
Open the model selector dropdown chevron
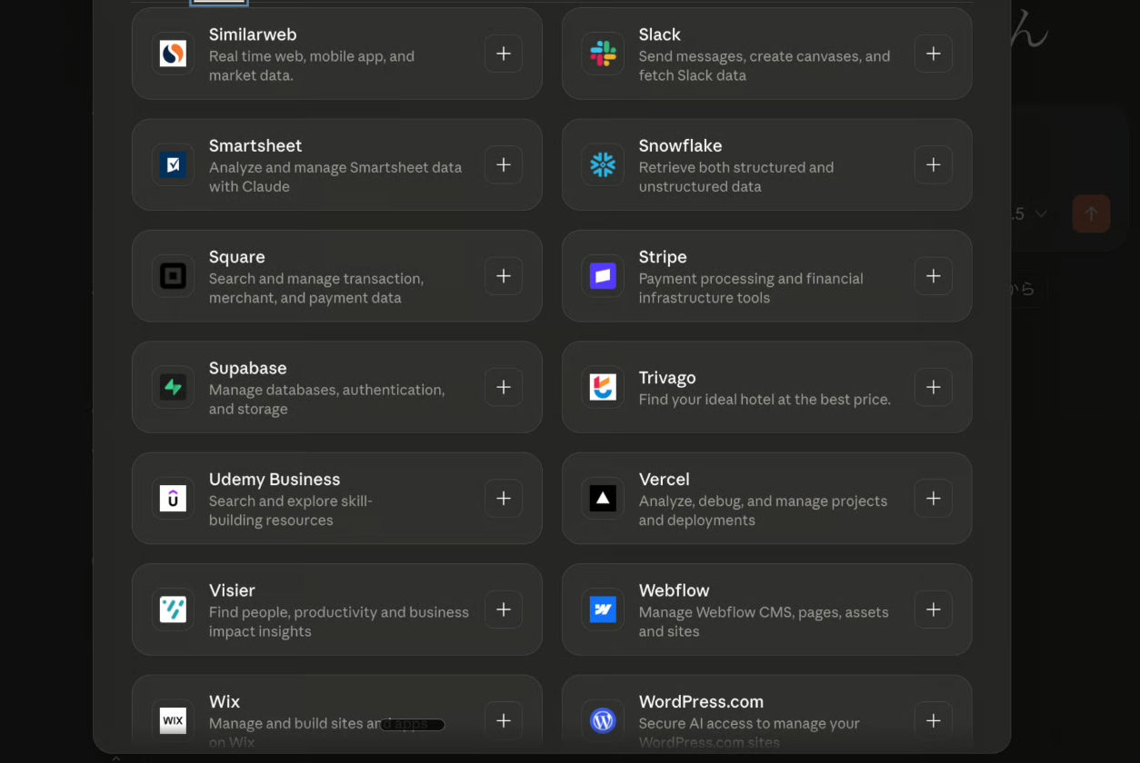[1041, 213]
